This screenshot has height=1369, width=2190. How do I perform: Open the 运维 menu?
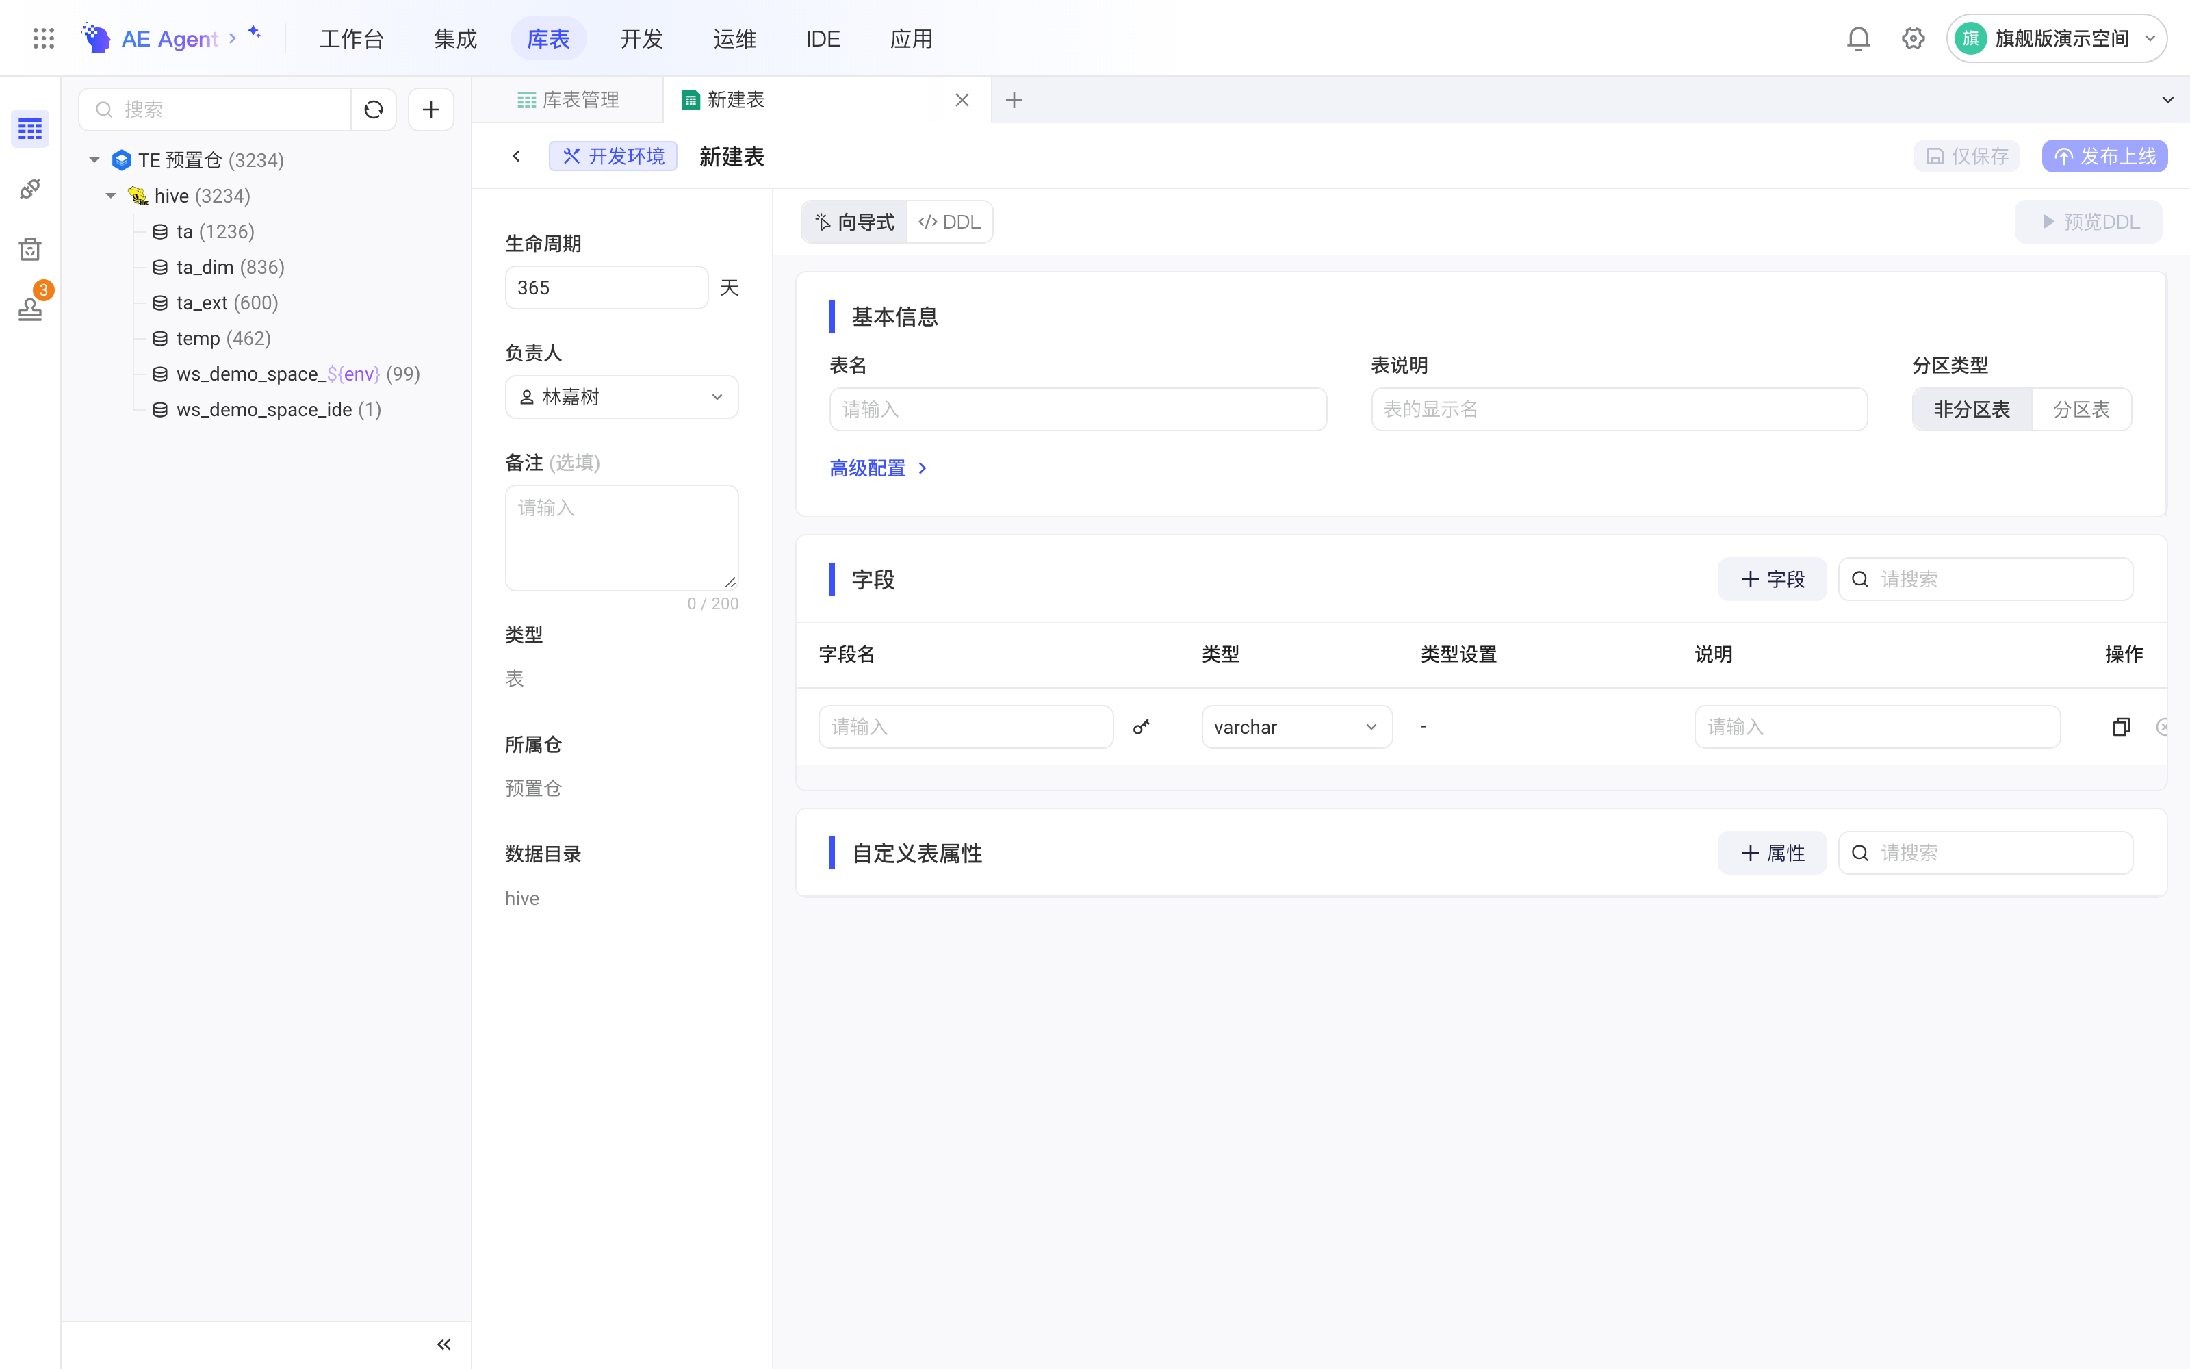coord(734,38)
